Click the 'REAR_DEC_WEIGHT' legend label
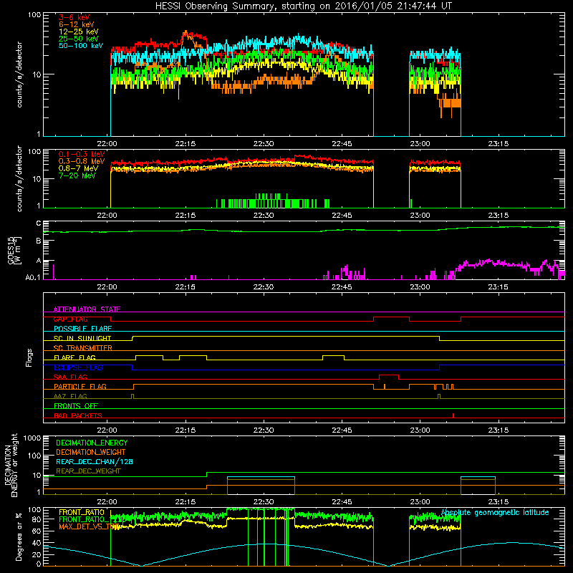Viewport: 573px width, 573px height. (x=88, y=471)
